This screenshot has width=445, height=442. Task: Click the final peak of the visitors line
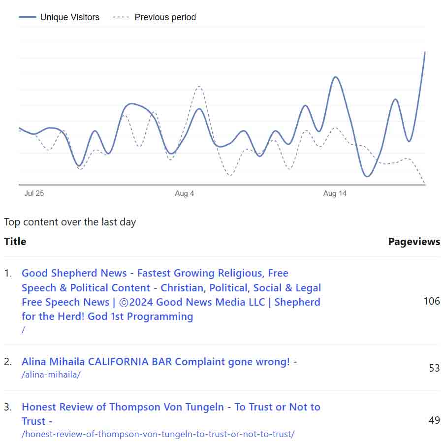(425, 53)
